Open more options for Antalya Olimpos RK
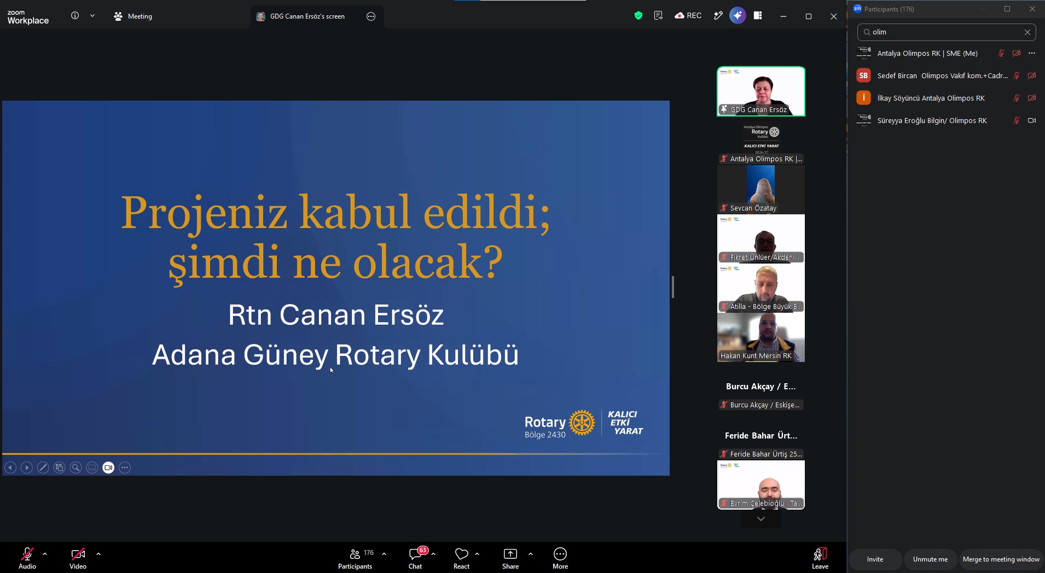The width and height of the screenshot is (1045, 573). (x=1032, y=53)
